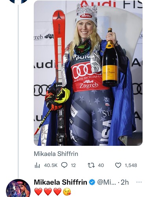Click the truncated @Mi... handle
This screenshot has height=197, width=149.
pyautogui.click(x=107, y=182)
